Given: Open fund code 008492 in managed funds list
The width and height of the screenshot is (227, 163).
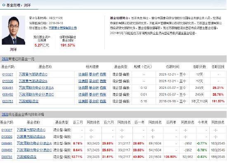Looking at the screenshot, I should point(8,95).
